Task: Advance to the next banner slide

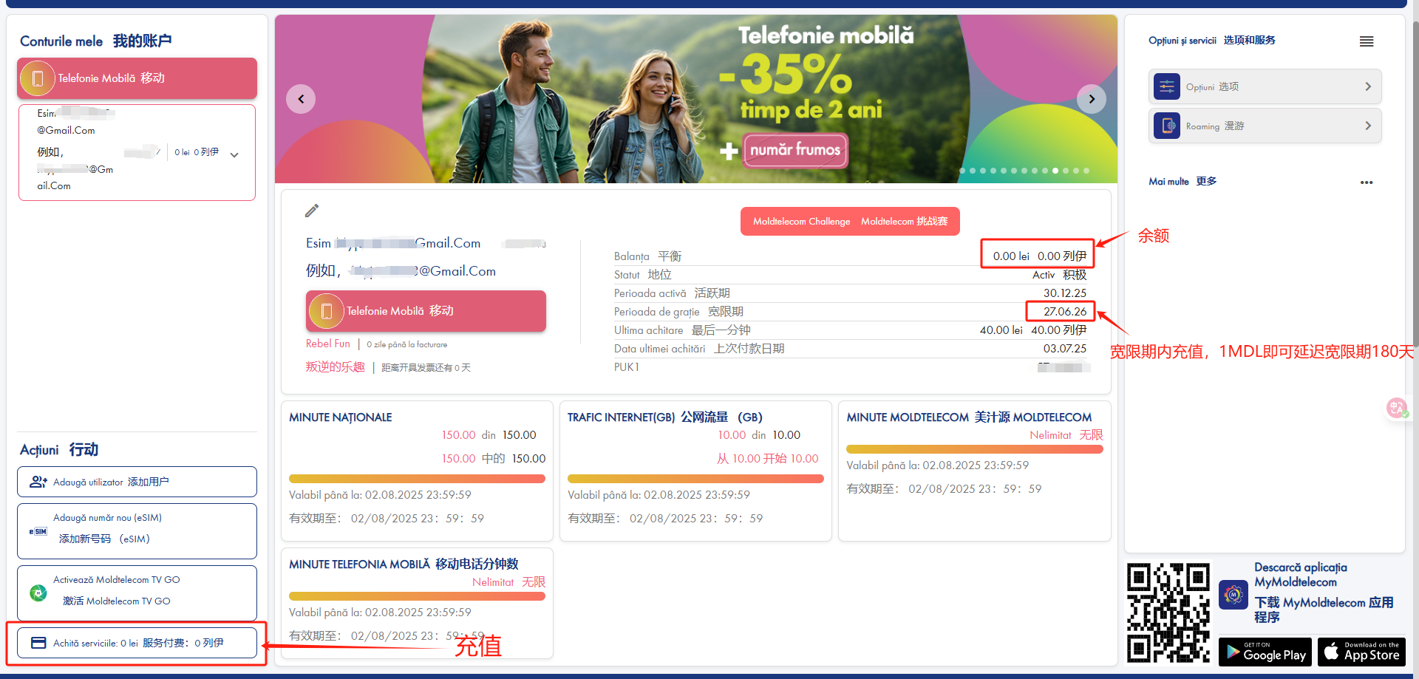Action: pyautogui.click(x=1092, y=99)
